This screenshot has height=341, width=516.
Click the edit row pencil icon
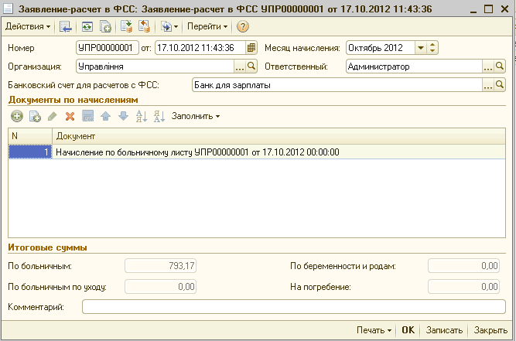53,116
